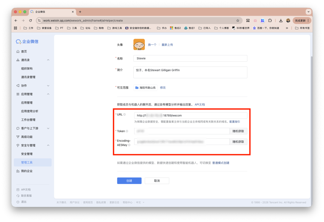
Task: Collapse the 通讯录 section in sidebar
Action: pyautogui.click(x=48, y=60)
